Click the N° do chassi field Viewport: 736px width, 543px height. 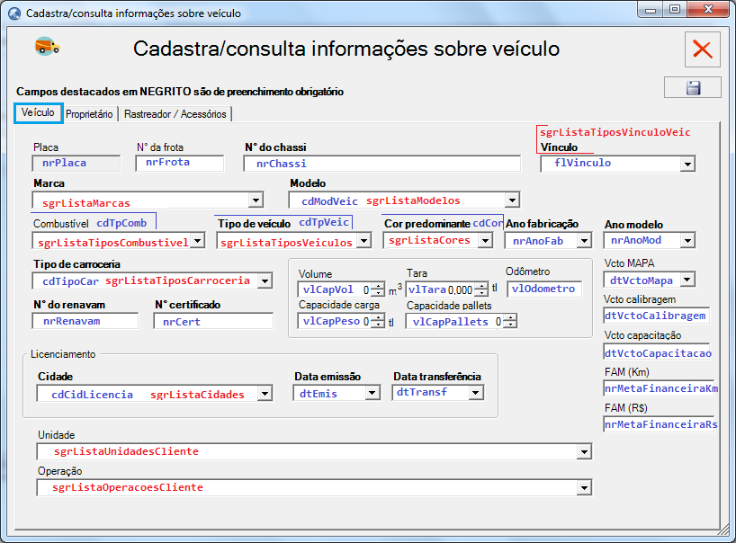click(x=381, y=164)
